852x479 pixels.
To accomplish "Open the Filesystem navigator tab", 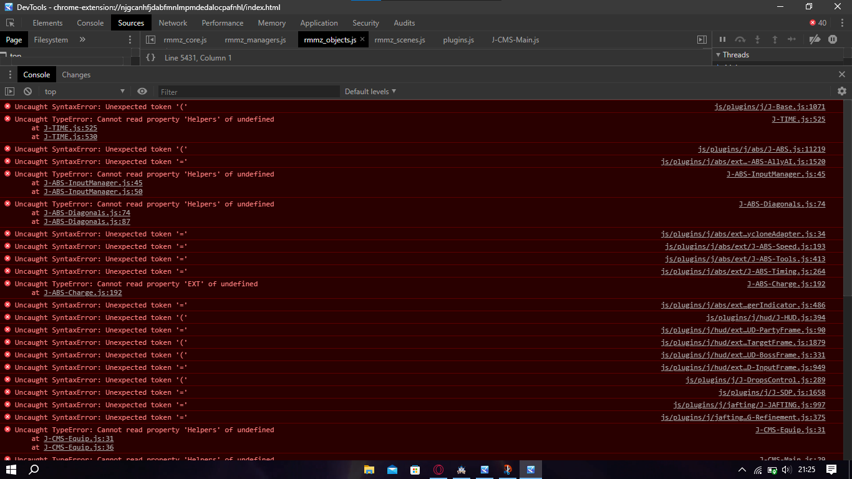I will (51, 40).
